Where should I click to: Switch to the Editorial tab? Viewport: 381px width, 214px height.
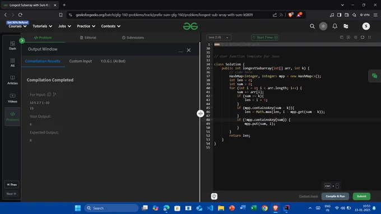click(88, 38)
